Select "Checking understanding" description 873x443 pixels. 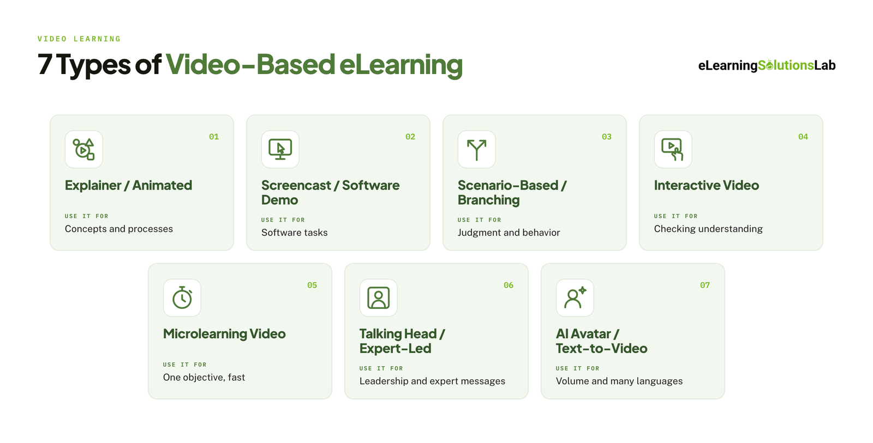[x=708, y=229]
